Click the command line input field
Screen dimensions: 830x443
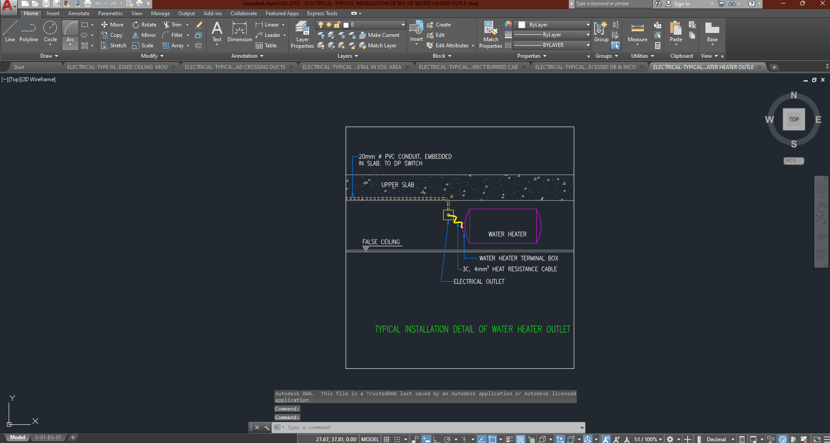pyautogui.click(x=430, y=427)
